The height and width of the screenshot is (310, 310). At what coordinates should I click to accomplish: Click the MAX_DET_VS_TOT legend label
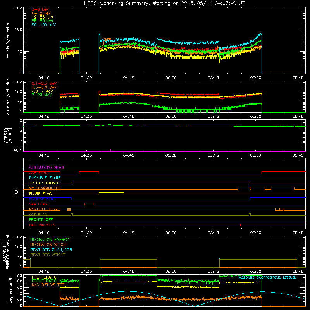pos(48,285)
